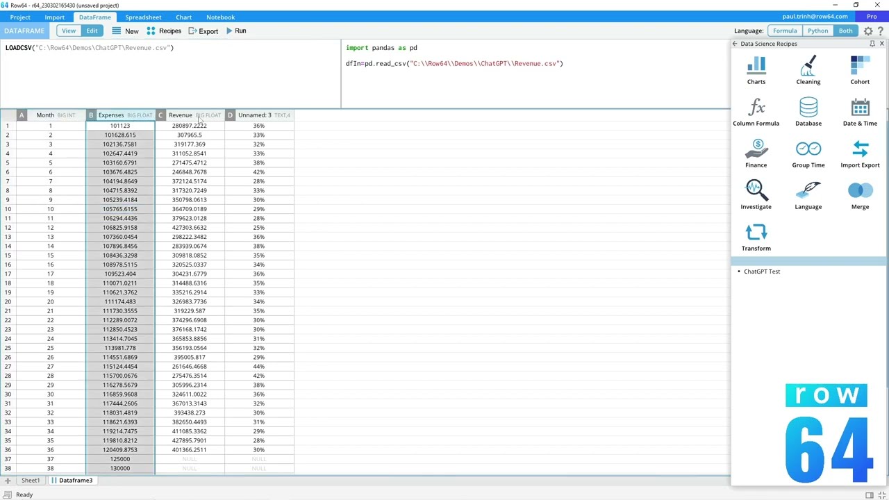The height and width of the screenshot is (500, 889).
Task: Click New in the dataframe toolbar
Action: pos(125,31)
